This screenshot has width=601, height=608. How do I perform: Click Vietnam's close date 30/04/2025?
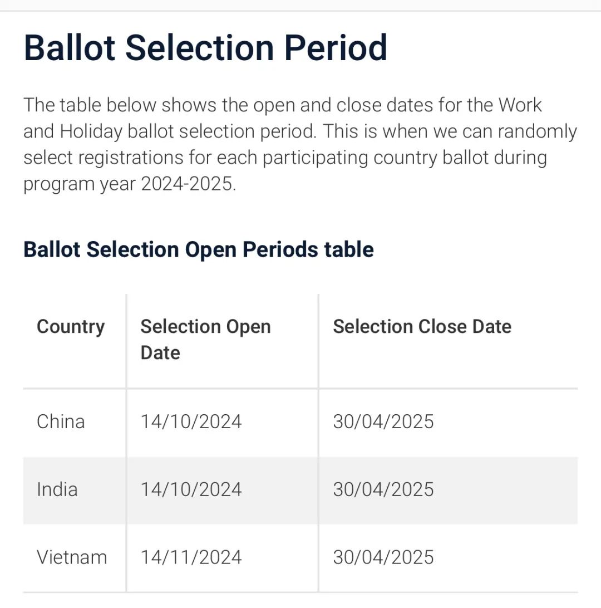(x=383, y=557)
